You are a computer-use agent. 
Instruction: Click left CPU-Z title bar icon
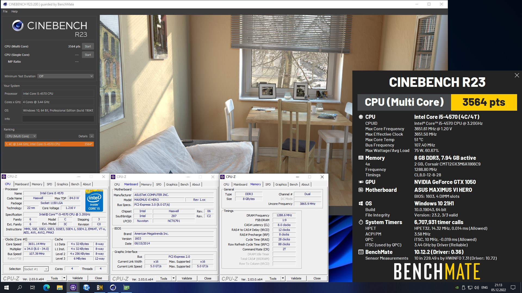(4, 177)
